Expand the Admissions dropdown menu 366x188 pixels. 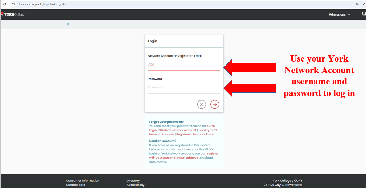[x=339, y=14]
